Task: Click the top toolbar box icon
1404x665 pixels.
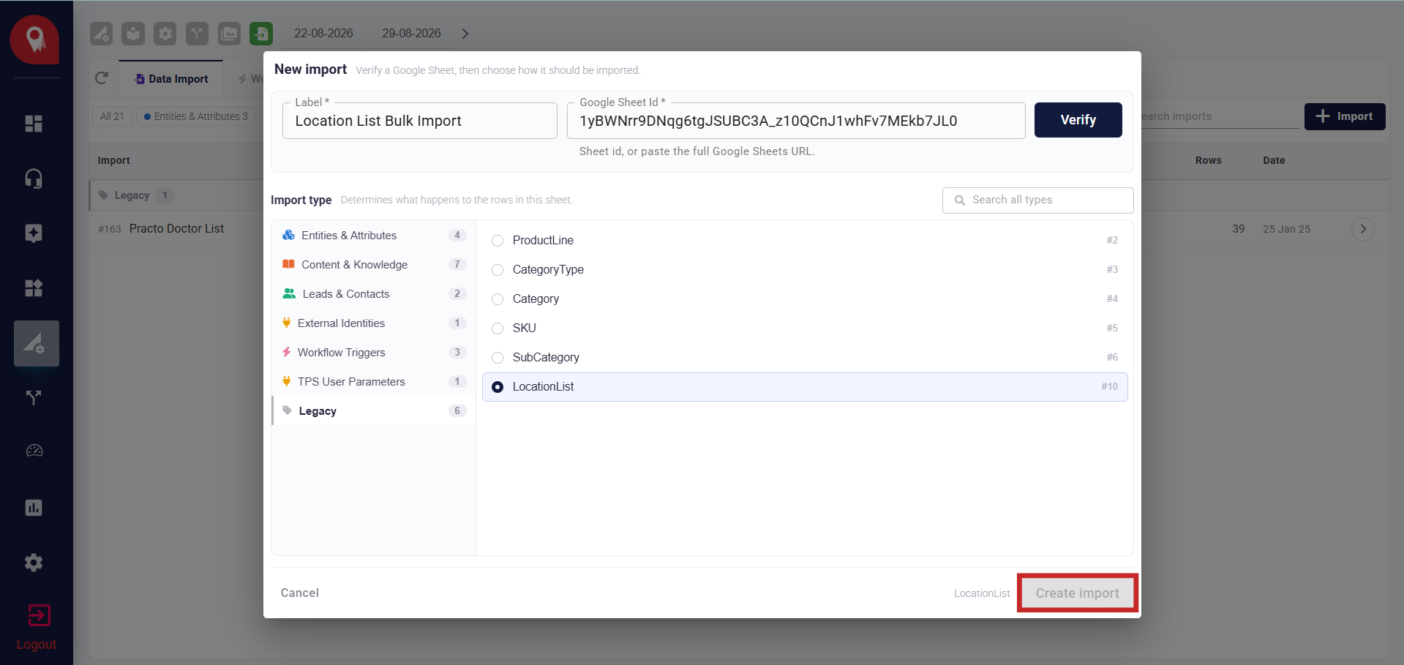Action: point(133,34)
